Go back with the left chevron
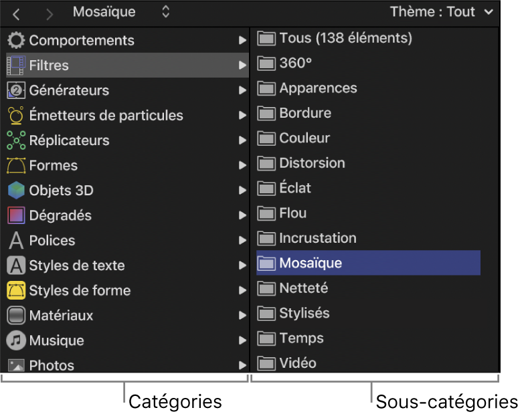The height and width of the screenshot is (416, 522). click(17, 13)
